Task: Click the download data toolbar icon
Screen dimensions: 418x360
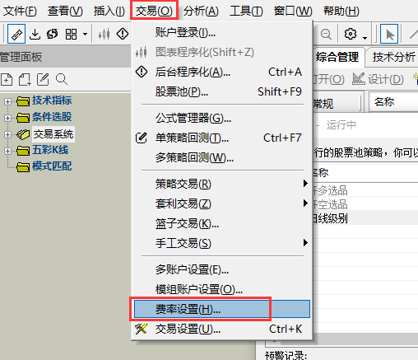Action: (x=35, y=34)
